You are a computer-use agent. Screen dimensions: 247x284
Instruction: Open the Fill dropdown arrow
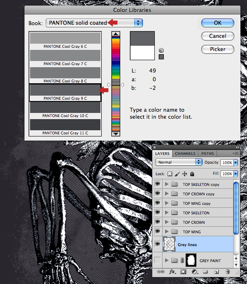[x=235, y=174]
